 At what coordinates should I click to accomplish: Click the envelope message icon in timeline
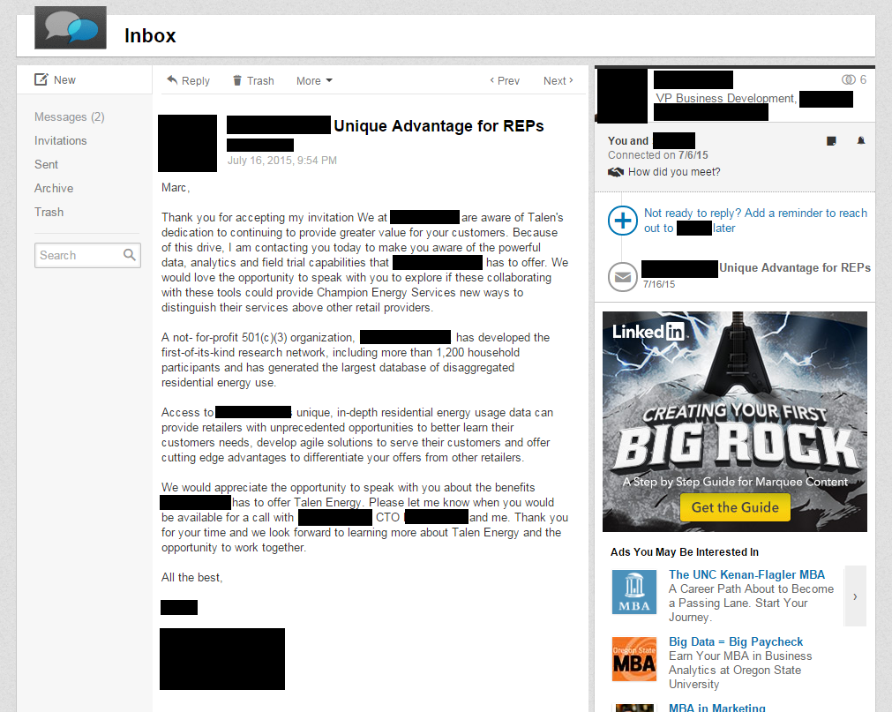[x=622, y=277]
